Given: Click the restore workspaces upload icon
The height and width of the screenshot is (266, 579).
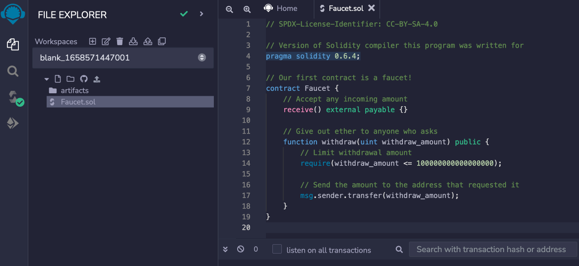Looking at the screenshot, I should [148, 41].
